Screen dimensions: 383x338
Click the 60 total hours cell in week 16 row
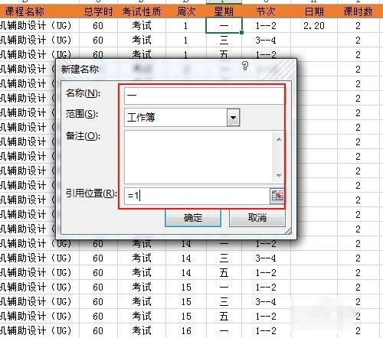(x=98, y=331)
